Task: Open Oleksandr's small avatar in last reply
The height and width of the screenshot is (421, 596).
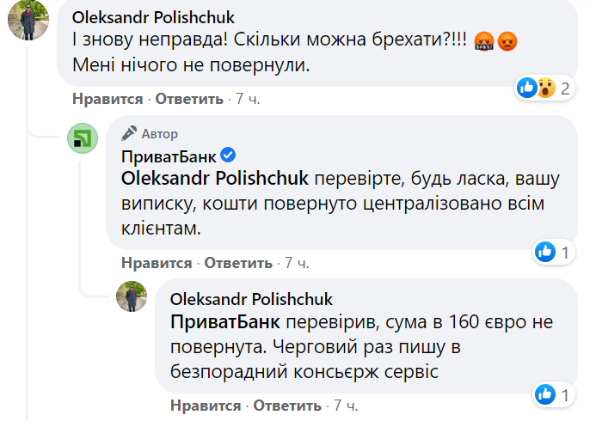Action: tap(136, 296)
